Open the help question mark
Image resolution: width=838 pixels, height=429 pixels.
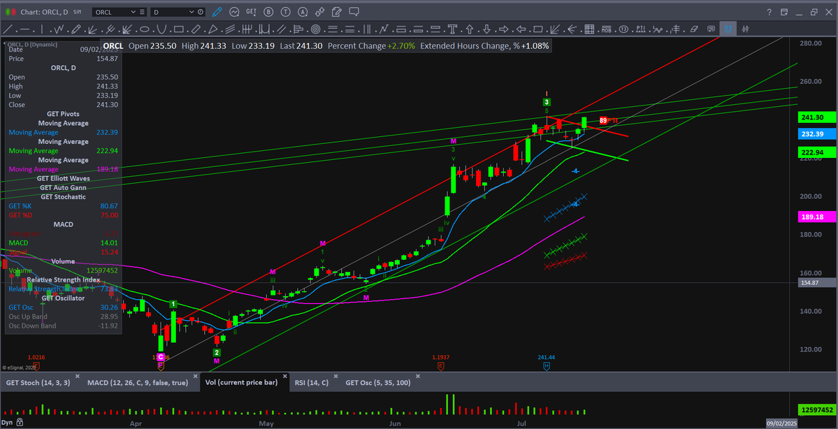click(x=769, y=12)
